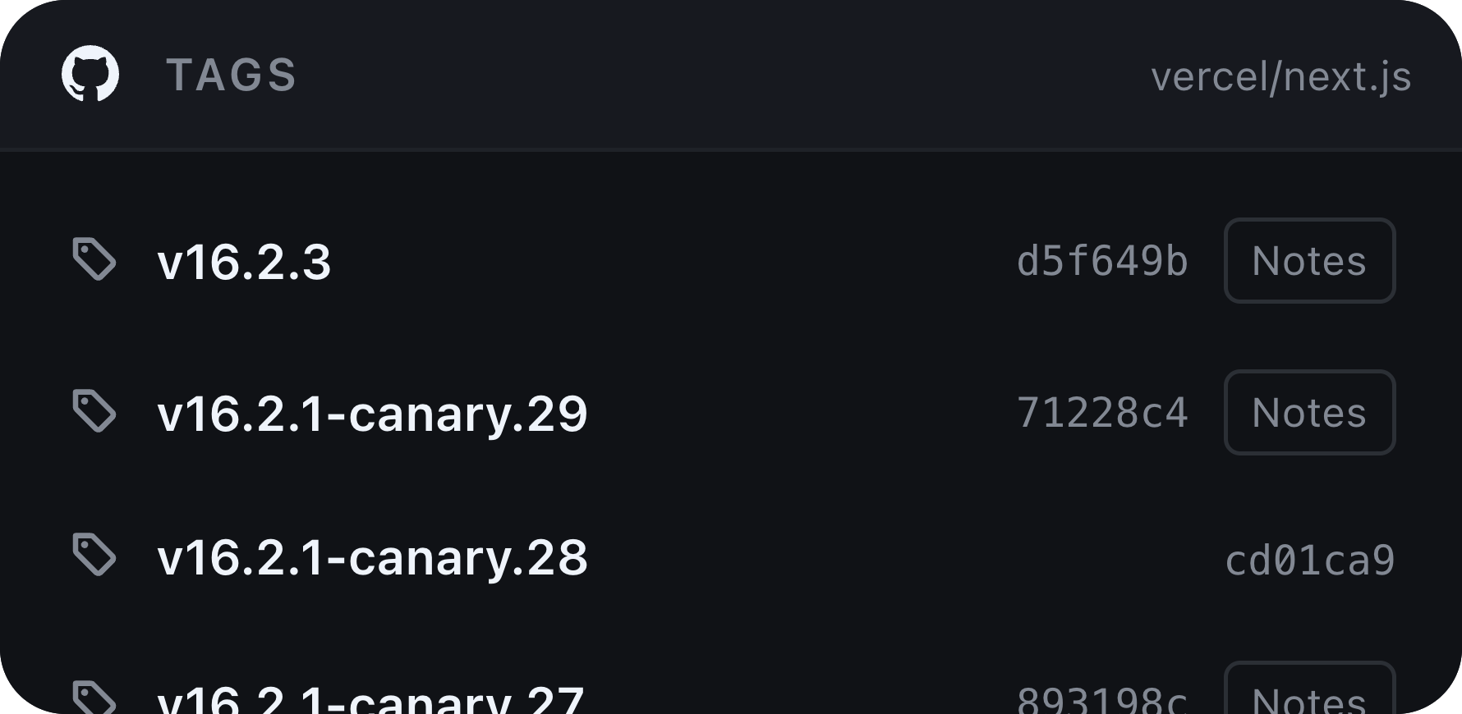Click empty row space left of cd01ca9 hash
This screenshot has width=1462, height=714.
(x=903, y=558)
